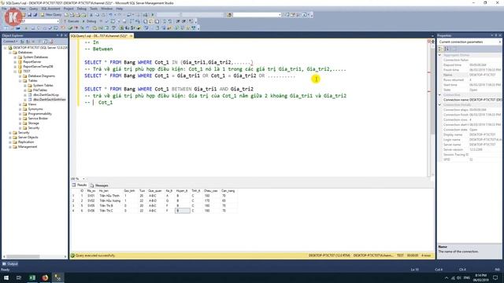Click the Alphabetical sort icon in Properties
This screenshot has width=504, height=283.
[x=447, y=49]
